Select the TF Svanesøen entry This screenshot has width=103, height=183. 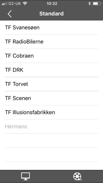(51, 28)
